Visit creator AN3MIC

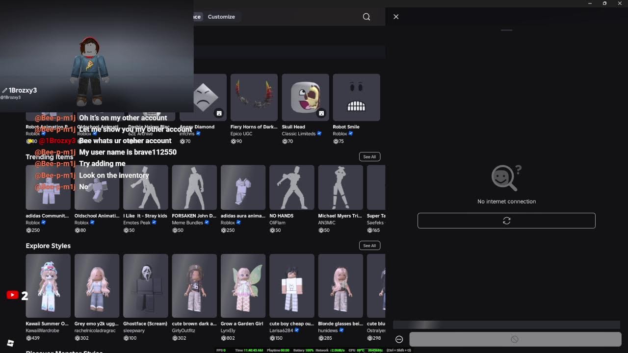click(x=327, y=223)
